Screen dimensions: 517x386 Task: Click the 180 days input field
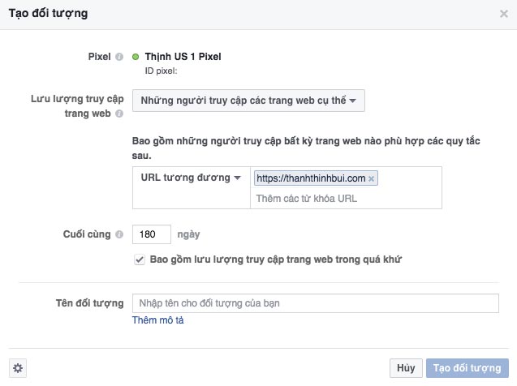tap(152, 234)
